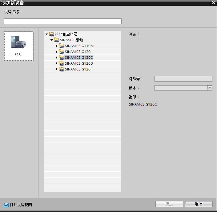Click the 订货号 order number field
Viewport: 217px width, 212px height.
click(183, 79)
